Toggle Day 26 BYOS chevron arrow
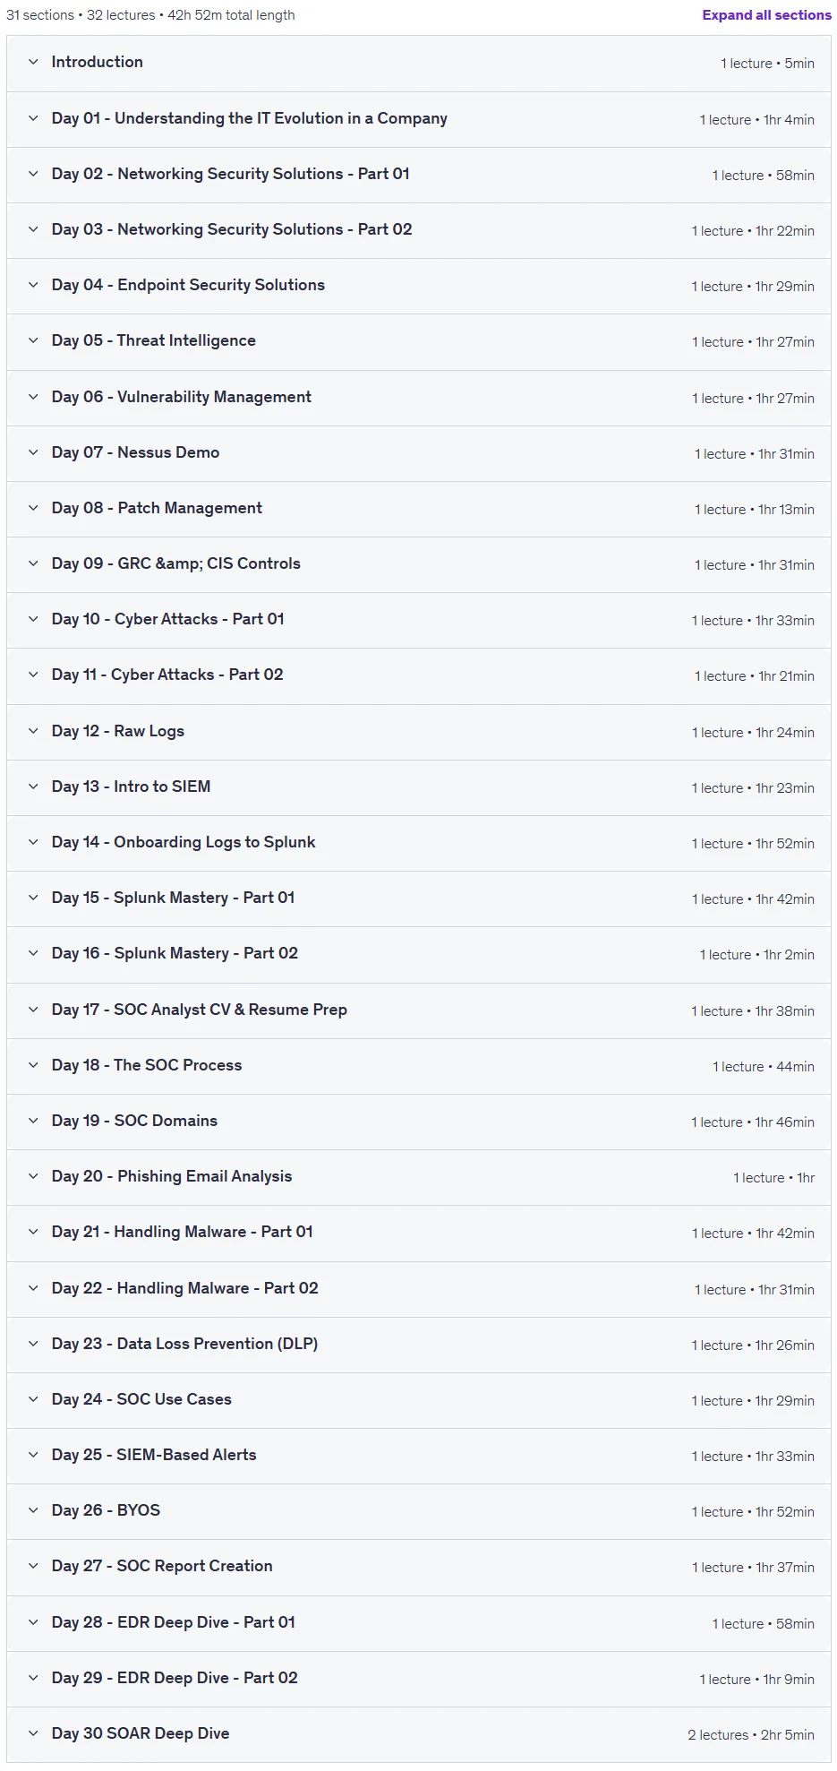This screenshot has height=1771, width=837. 33,1510
